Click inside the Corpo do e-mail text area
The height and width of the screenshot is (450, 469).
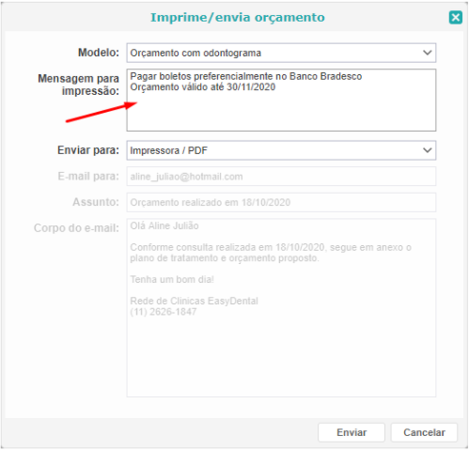(281, 308)
